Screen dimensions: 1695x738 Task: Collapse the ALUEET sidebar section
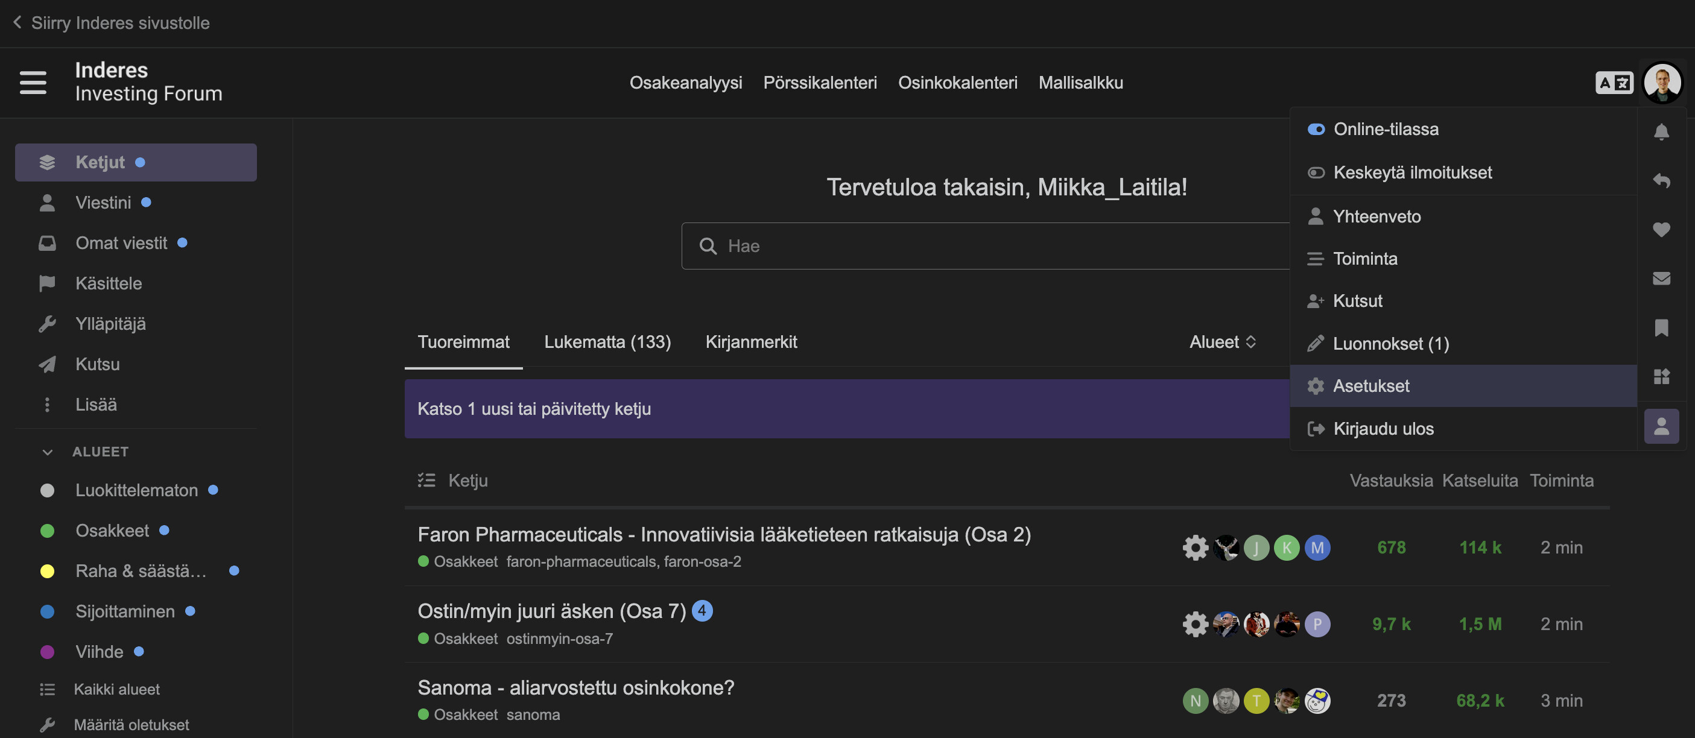(x=48, y=452)
